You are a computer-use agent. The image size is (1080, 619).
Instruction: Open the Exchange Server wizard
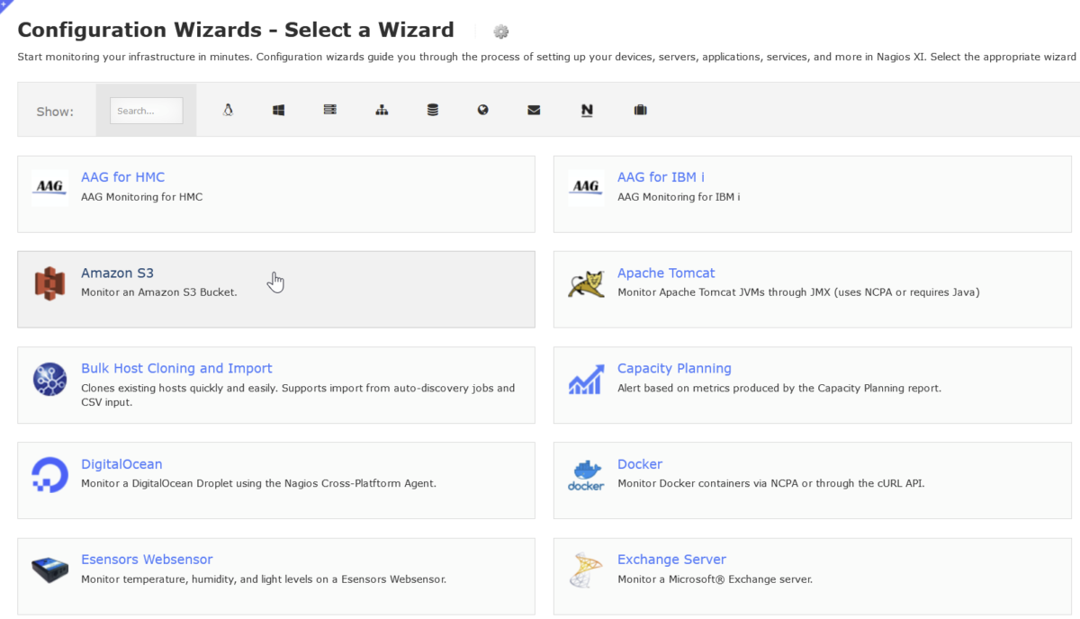671,559
